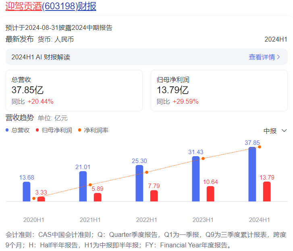Click the 3.33 profit value label

coord(41,192)
